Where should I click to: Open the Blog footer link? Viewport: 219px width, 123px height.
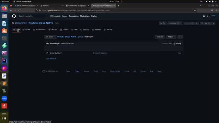point(151,71)
